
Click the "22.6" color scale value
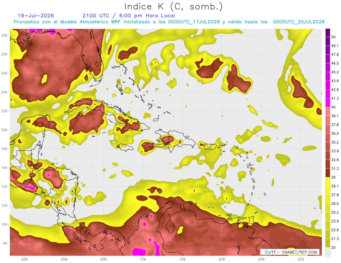335,230
